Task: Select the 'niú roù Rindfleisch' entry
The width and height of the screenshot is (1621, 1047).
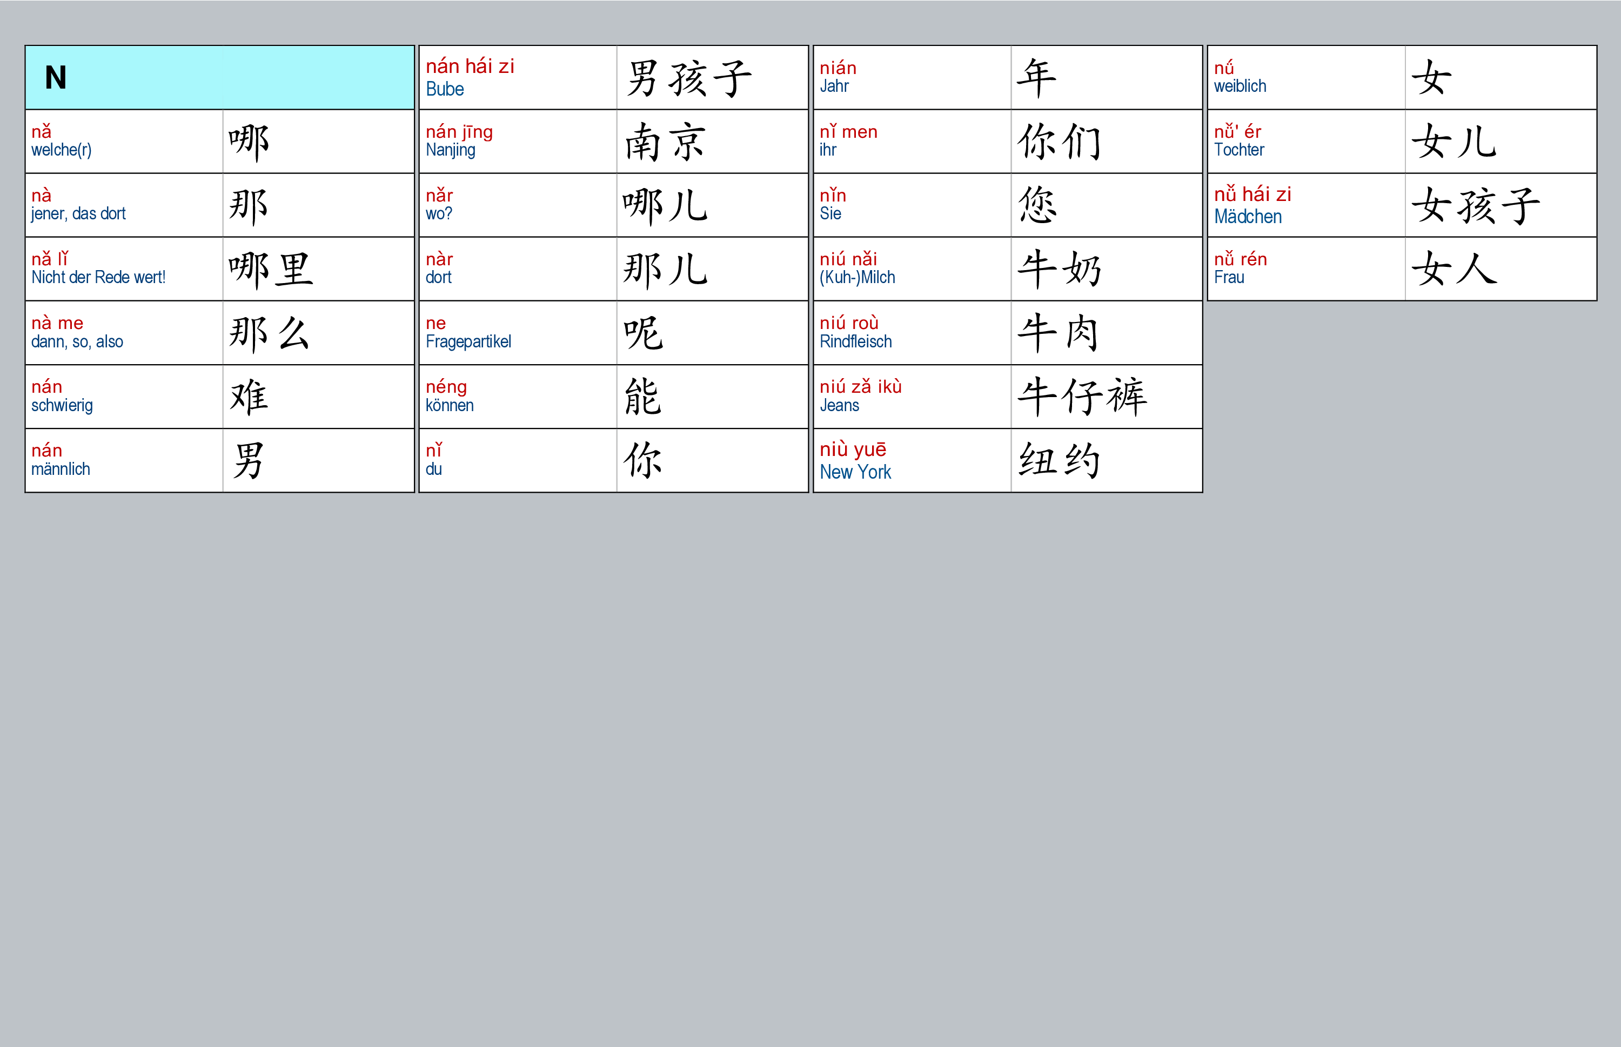Action: coord(911,332)
